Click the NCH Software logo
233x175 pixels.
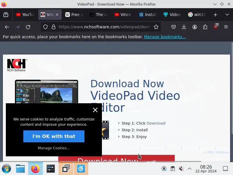tap(17, 65)
